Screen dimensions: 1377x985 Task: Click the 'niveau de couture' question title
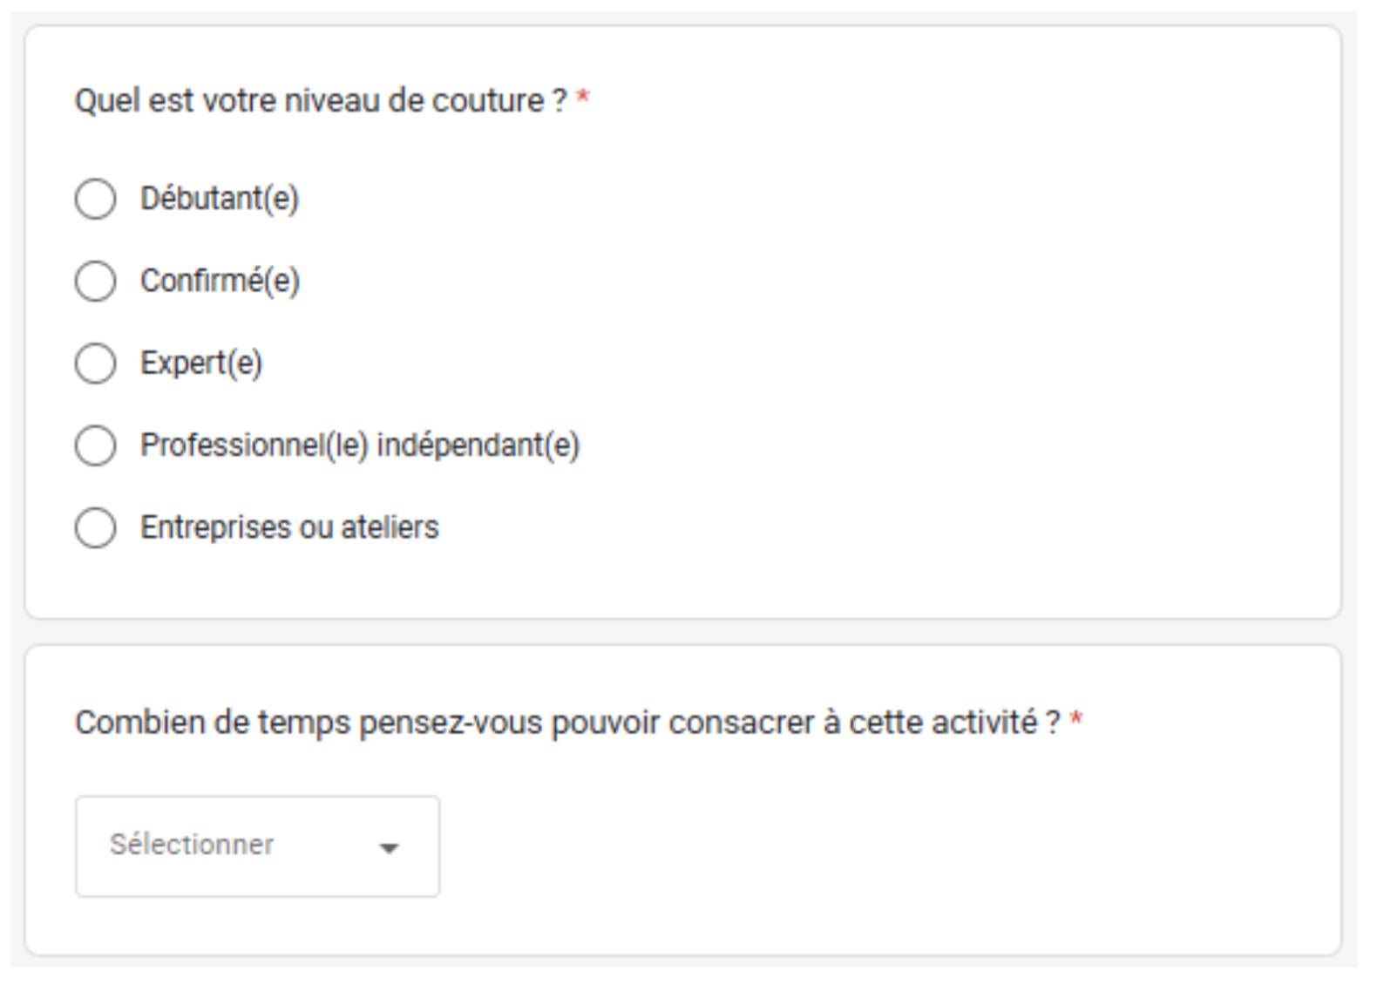[321, 101]
